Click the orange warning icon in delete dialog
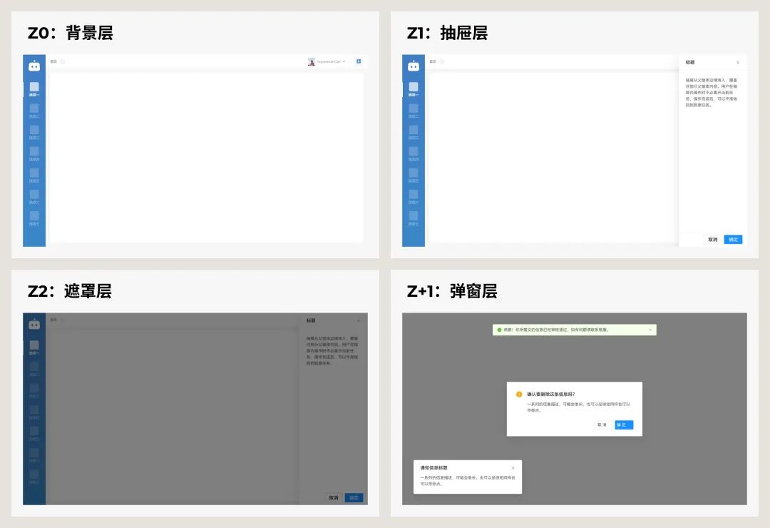Screen dimensions: 770x528 click(x=519, y=395)
